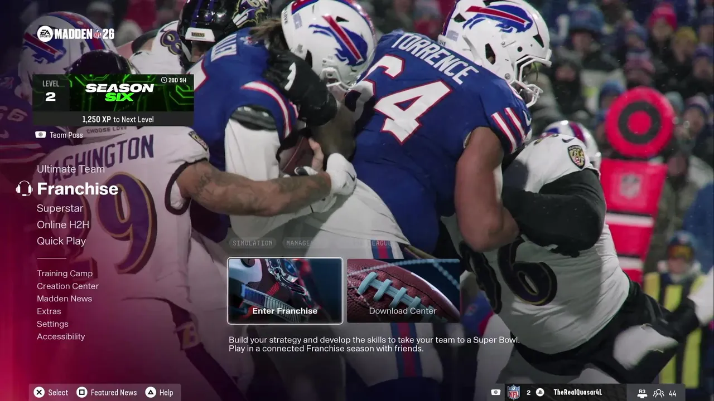This screenshot has width=714, height=401.
Task: Click the username TheRealQuasar4L
Action: click(577, 393)
